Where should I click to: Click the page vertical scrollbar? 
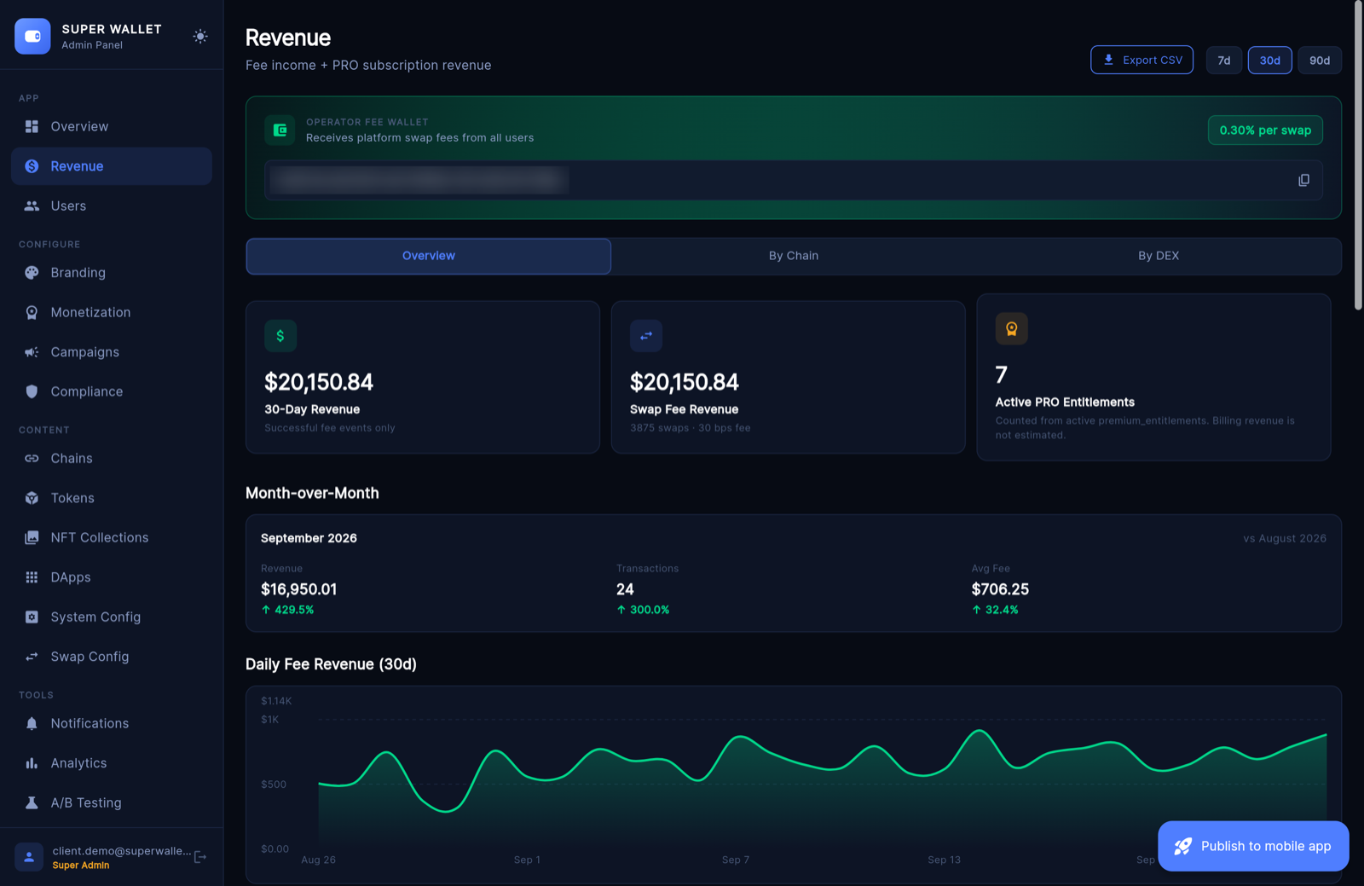1359,155
